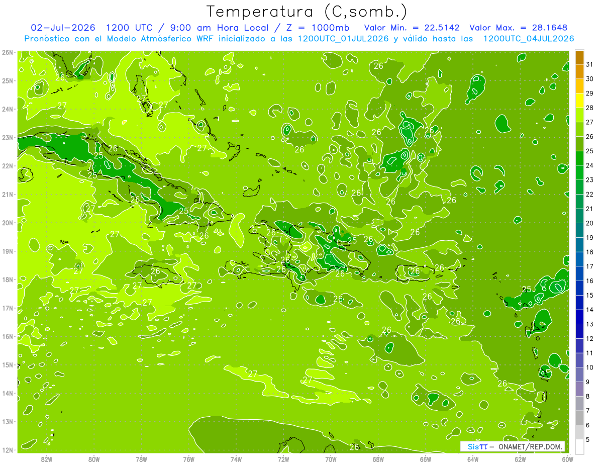Click the legend value '12' on the color bar

pyautogui.click(x=590, y=339)
